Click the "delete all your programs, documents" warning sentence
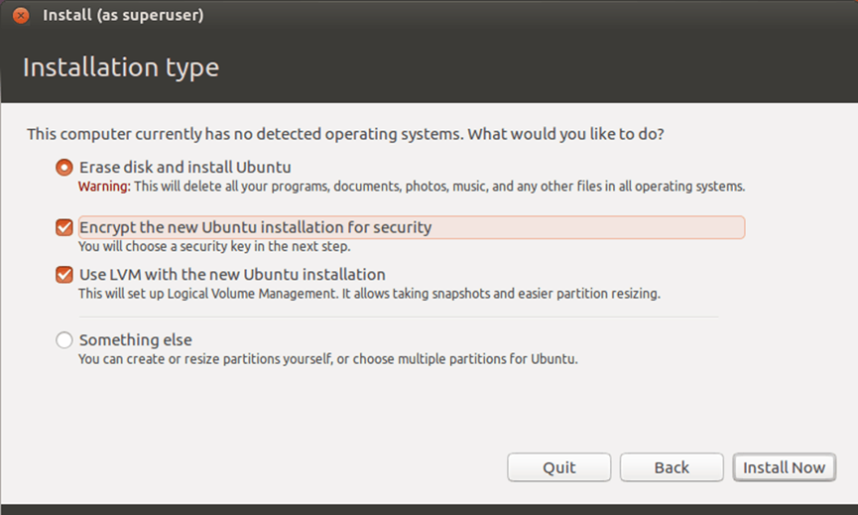Screen dimensions: 858x515 (x=439, y=187)
